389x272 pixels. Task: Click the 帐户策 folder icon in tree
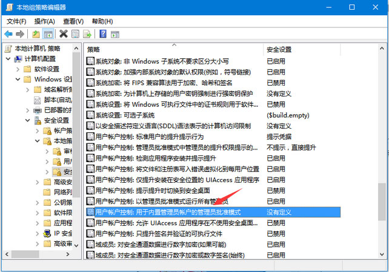point(47,131)
